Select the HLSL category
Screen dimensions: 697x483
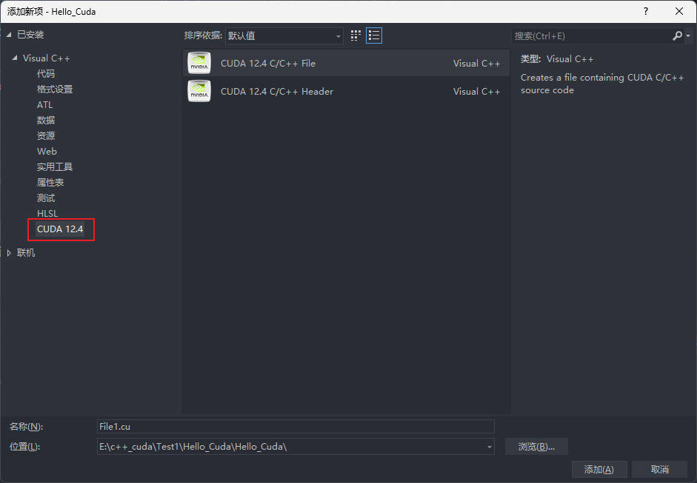click(x=47, y=214)
